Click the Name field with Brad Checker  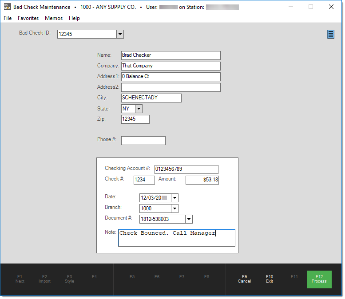(x=171, y=55)
